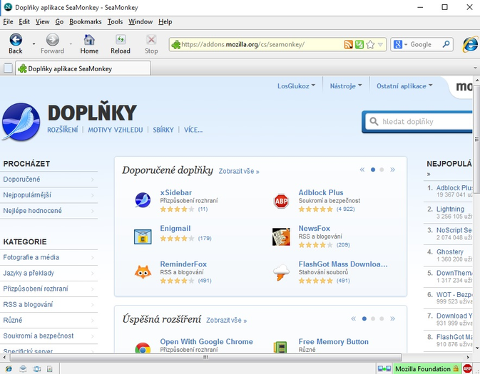Click the magnifier in the Google search box
Viewport: 480px width, 374px height.
446,44
